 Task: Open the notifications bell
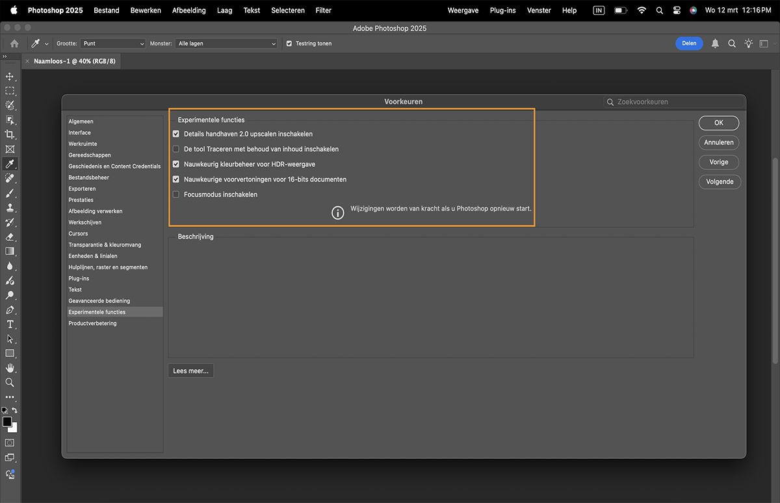(x=715, y=43)
